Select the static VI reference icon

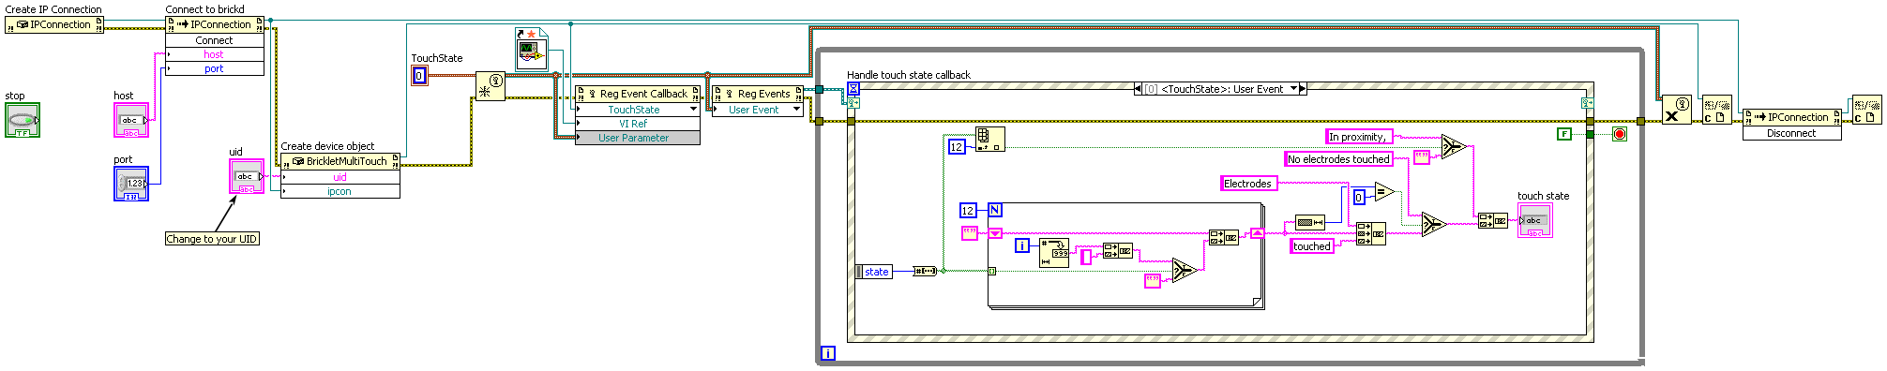coord(531,49)
